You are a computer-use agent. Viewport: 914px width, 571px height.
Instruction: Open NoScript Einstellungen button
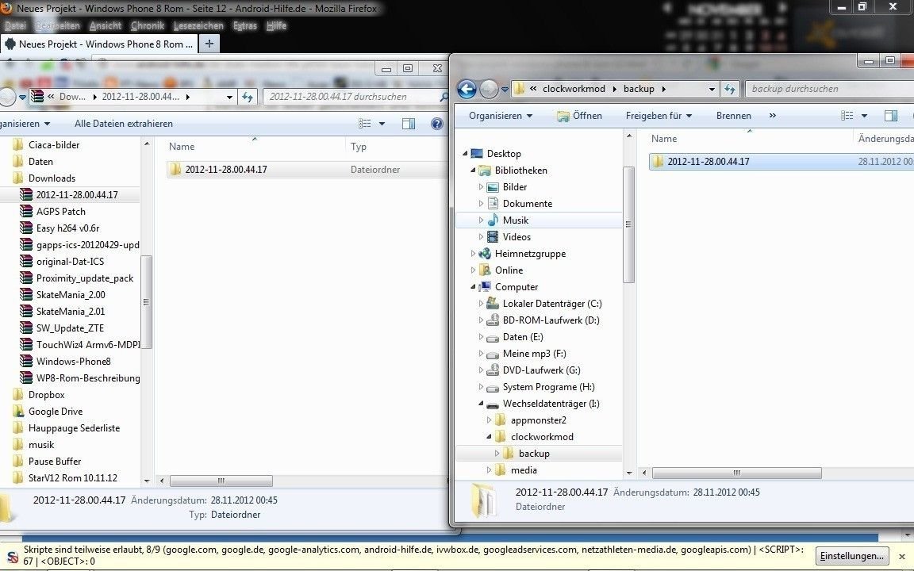[x=852, y=556]
